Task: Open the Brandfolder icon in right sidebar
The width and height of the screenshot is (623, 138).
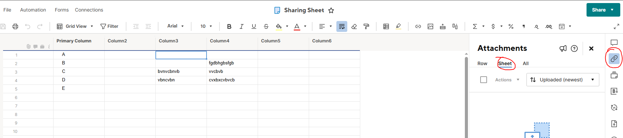Action: click(x=614, y=91)
